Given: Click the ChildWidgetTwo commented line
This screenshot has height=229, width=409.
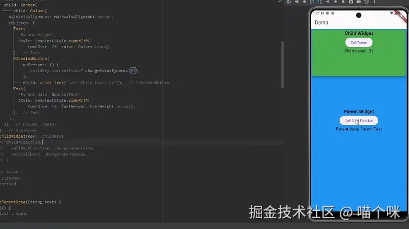Looking at the screenshot, I should pyautogui.click(x=21, y=142).
